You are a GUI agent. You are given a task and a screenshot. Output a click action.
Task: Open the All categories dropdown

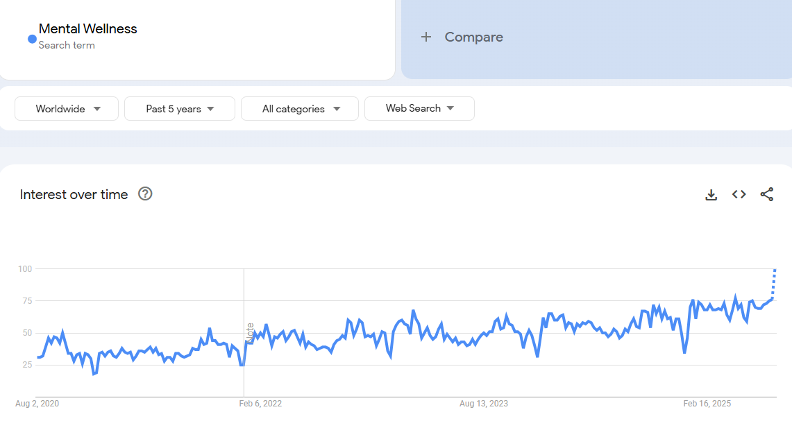299,109
